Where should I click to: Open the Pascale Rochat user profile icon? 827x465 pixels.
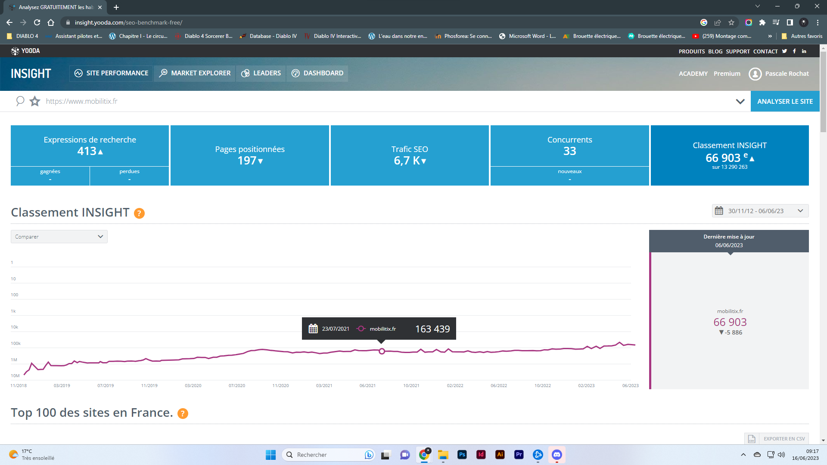[755, 74]
